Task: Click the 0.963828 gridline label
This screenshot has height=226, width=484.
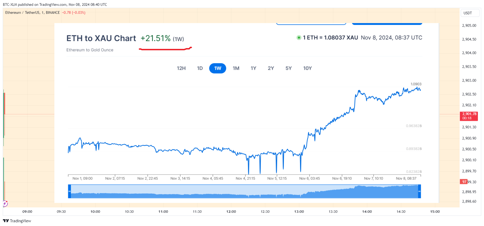Action: tap(414, 126)
